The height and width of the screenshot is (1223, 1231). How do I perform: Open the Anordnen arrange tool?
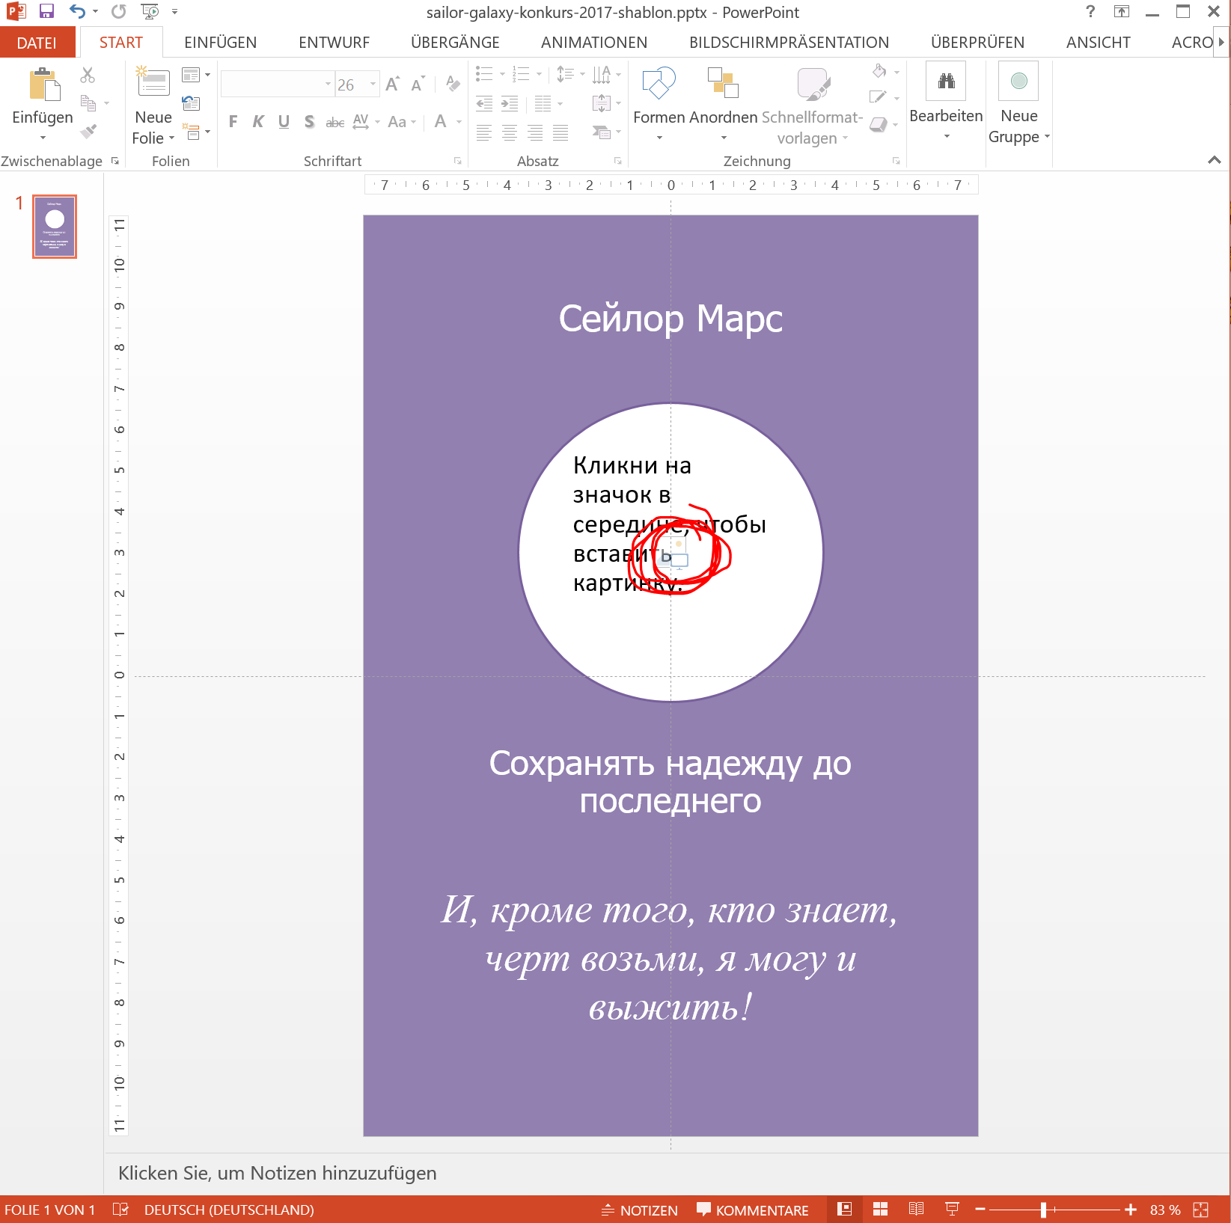723,84
